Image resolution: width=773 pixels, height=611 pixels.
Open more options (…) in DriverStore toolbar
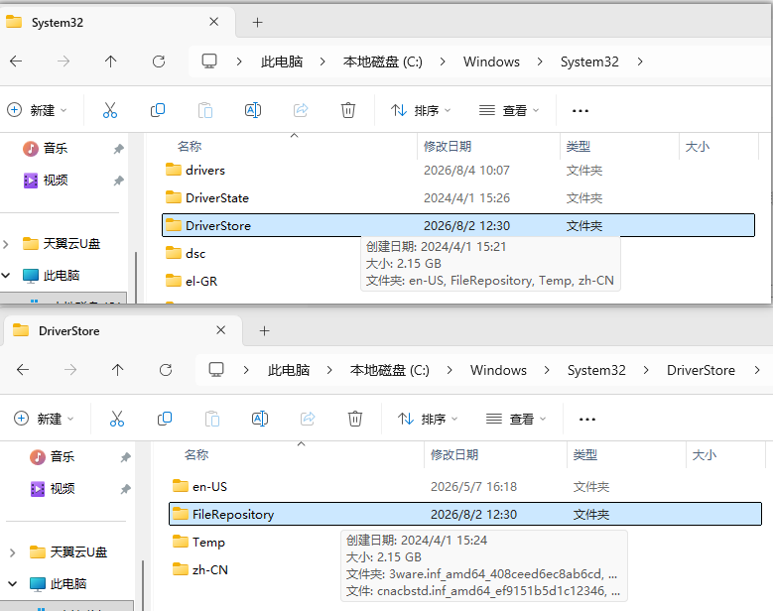tap(587, 419)
